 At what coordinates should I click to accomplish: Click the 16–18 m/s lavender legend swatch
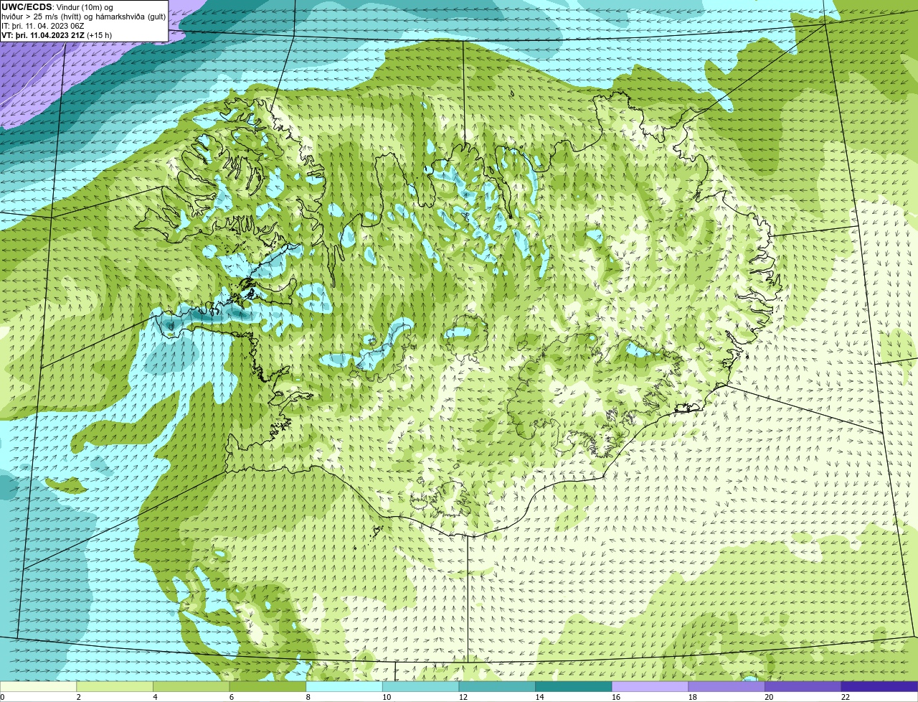pos(650,686)
